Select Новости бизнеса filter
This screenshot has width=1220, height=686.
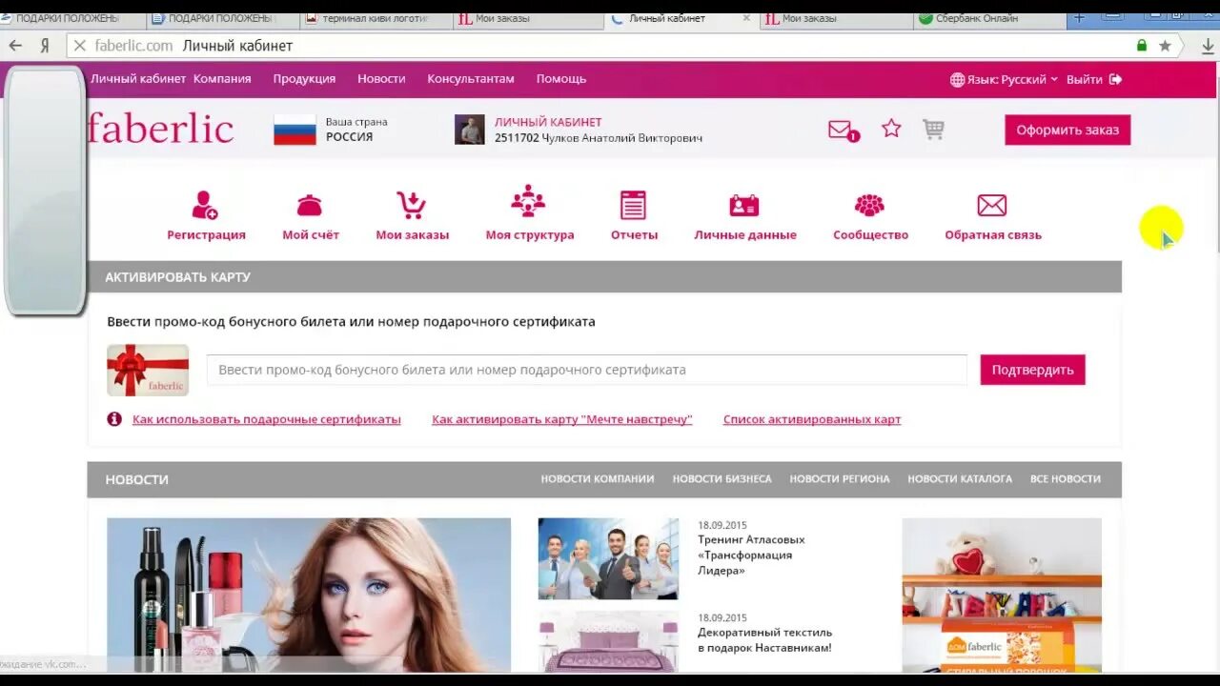[722, 479]
